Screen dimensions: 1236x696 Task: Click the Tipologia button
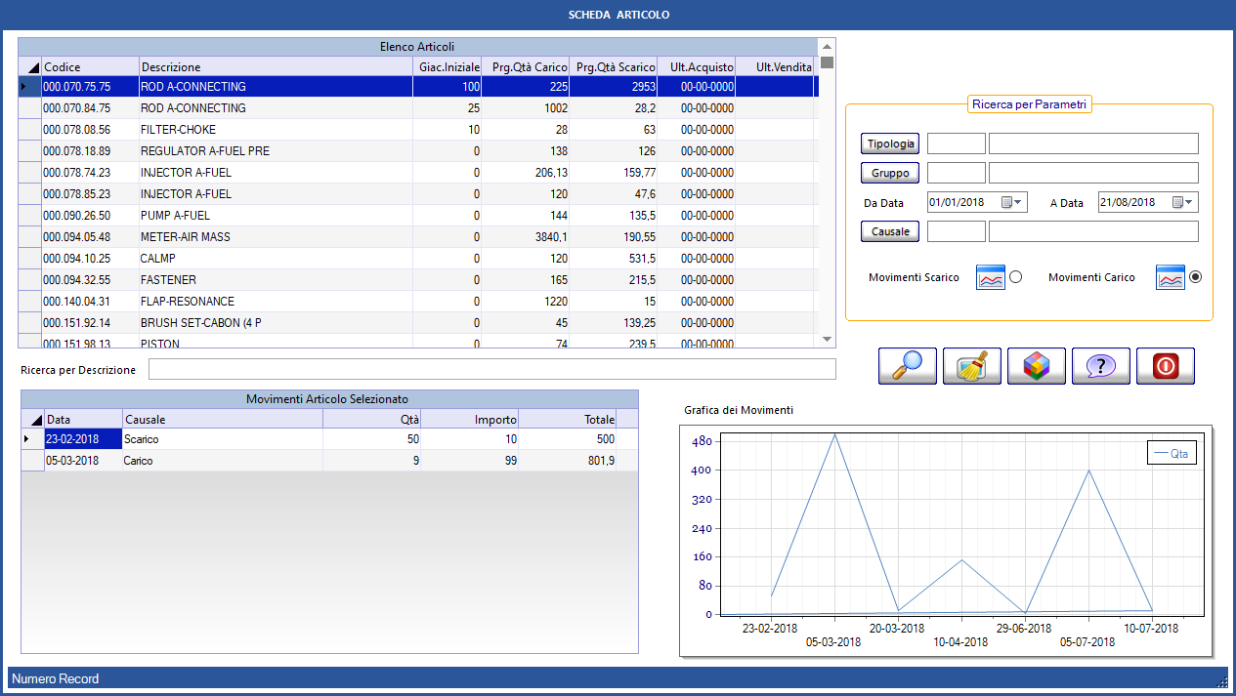point(889,143)
